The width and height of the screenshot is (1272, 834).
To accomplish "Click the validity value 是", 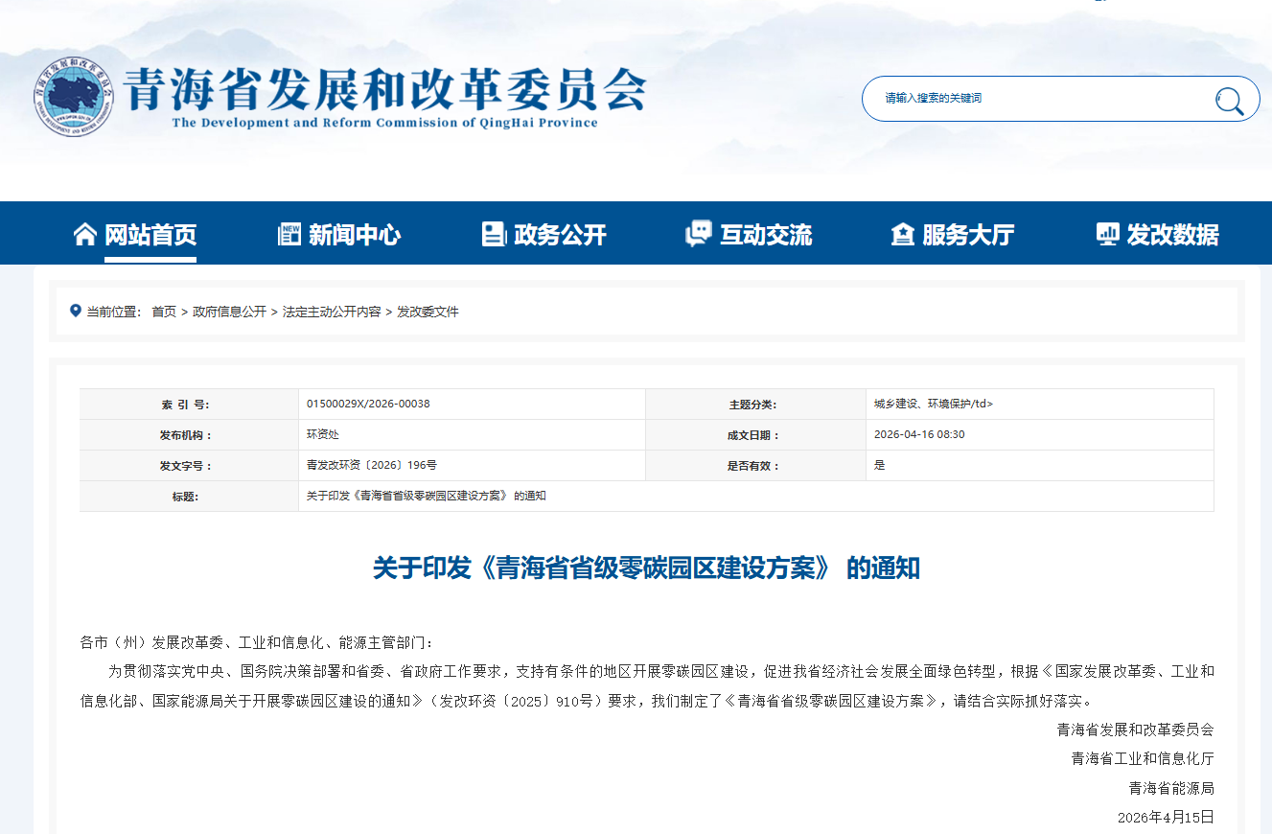I will (880, 465).
